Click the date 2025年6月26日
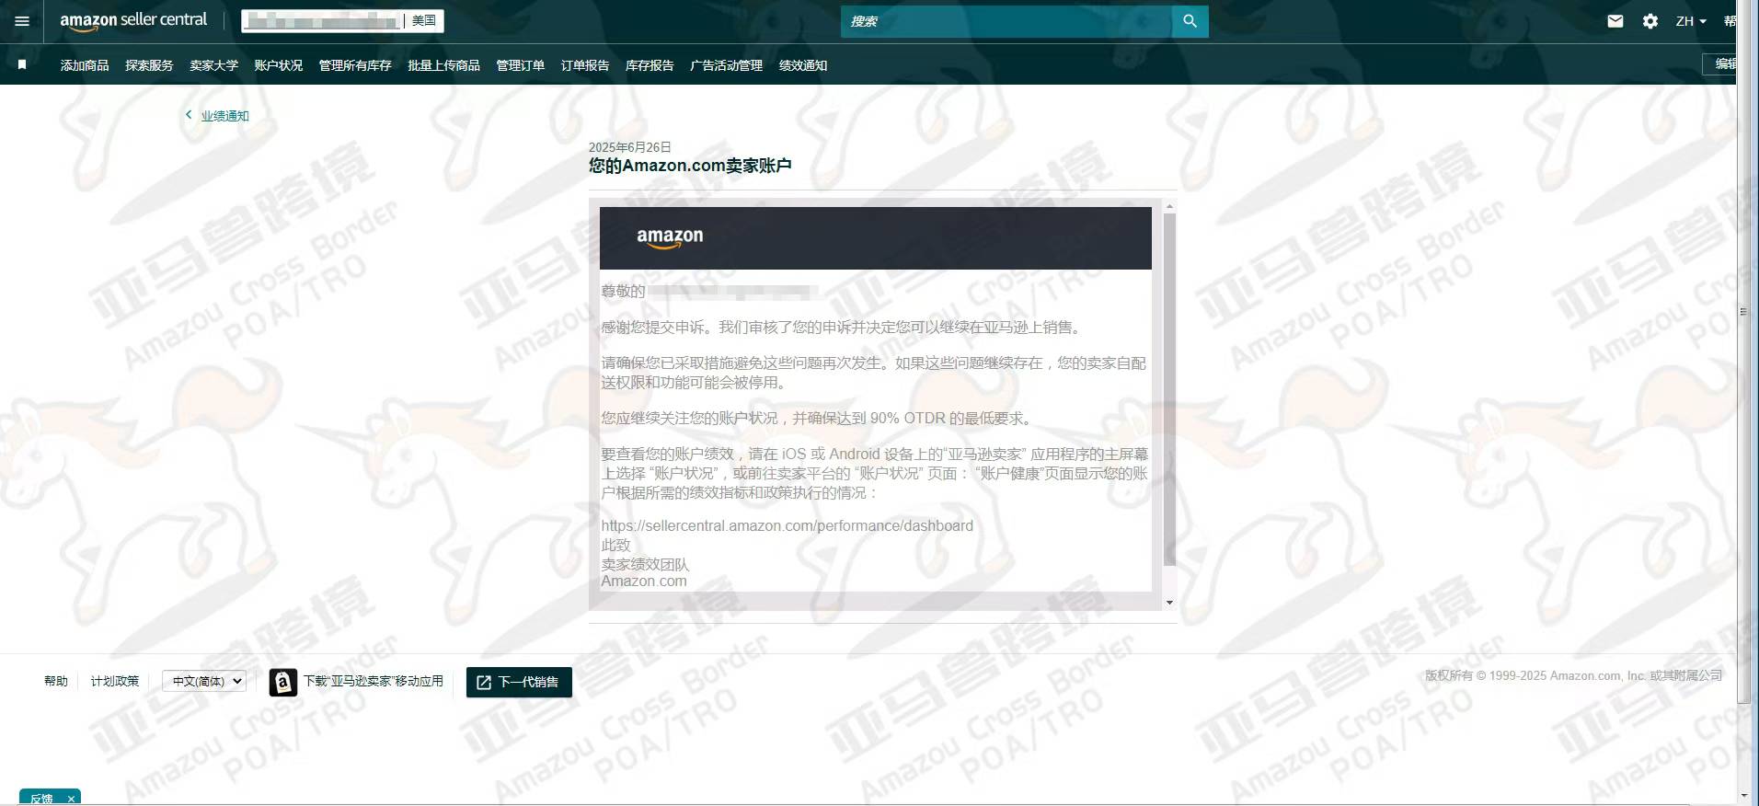Screen dimensions: 1759x806 [630, 147]
